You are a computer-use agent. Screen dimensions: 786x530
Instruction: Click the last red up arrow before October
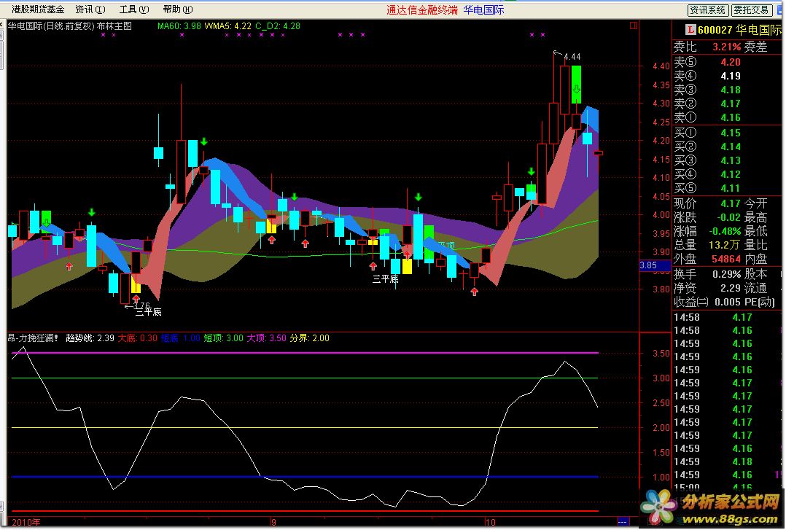pyautogui.click(x=474, y=292)
